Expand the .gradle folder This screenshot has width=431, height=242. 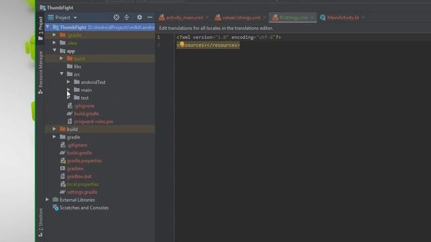coord(55,35)
